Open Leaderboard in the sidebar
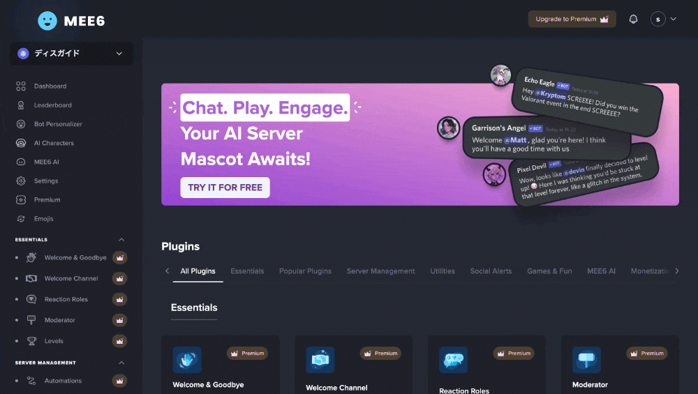Image resolution: width=698 pixels, height=394 pixels. [x=52, y=105]
